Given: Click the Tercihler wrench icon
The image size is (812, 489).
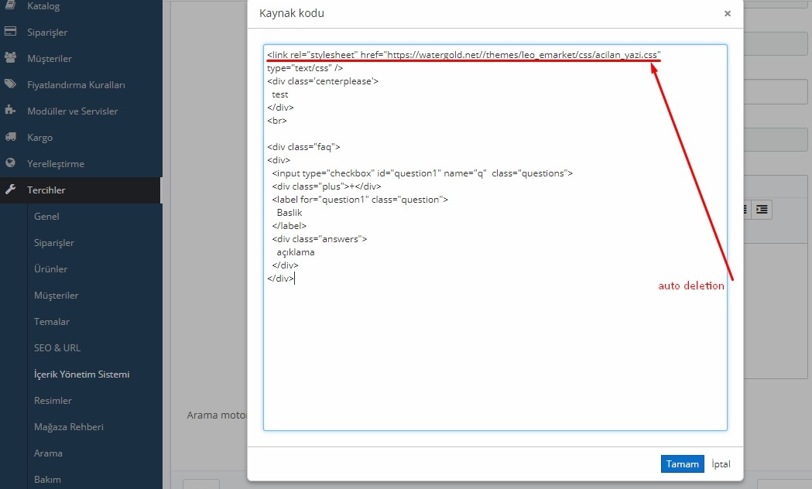Looking at the screenshot, I should 10,190.
